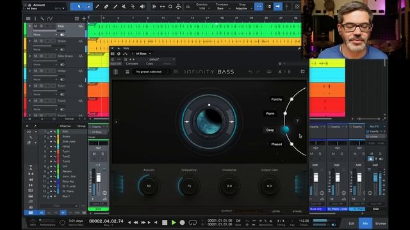Screen dimensions: 410x230
Task: Select the Mute tool in the toolbar
Action: coord(124,6)
